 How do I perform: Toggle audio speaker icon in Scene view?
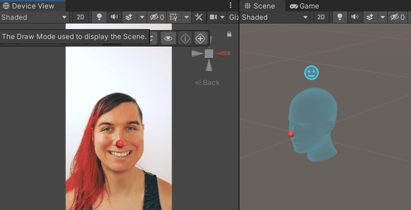(x=354, y=17)
